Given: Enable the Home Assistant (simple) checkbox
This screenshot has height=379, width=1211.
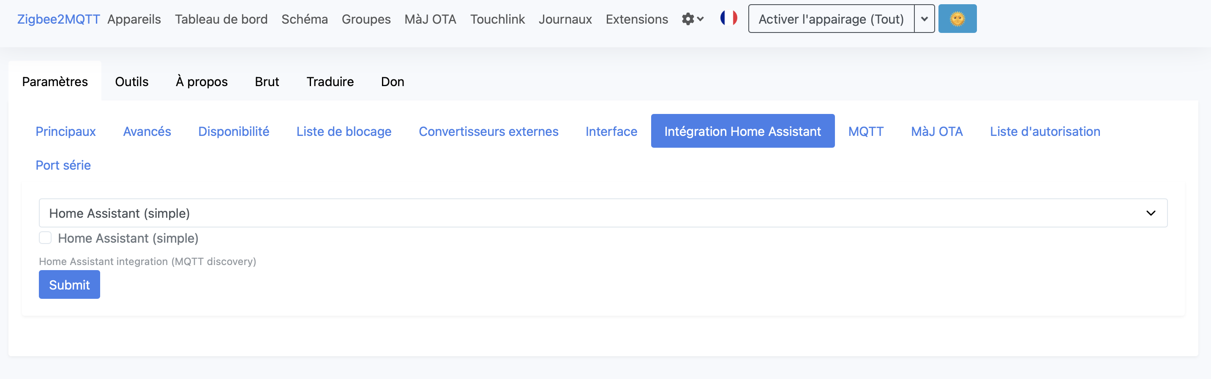Looking at the screenshot, I should click(x=45, y=238).
